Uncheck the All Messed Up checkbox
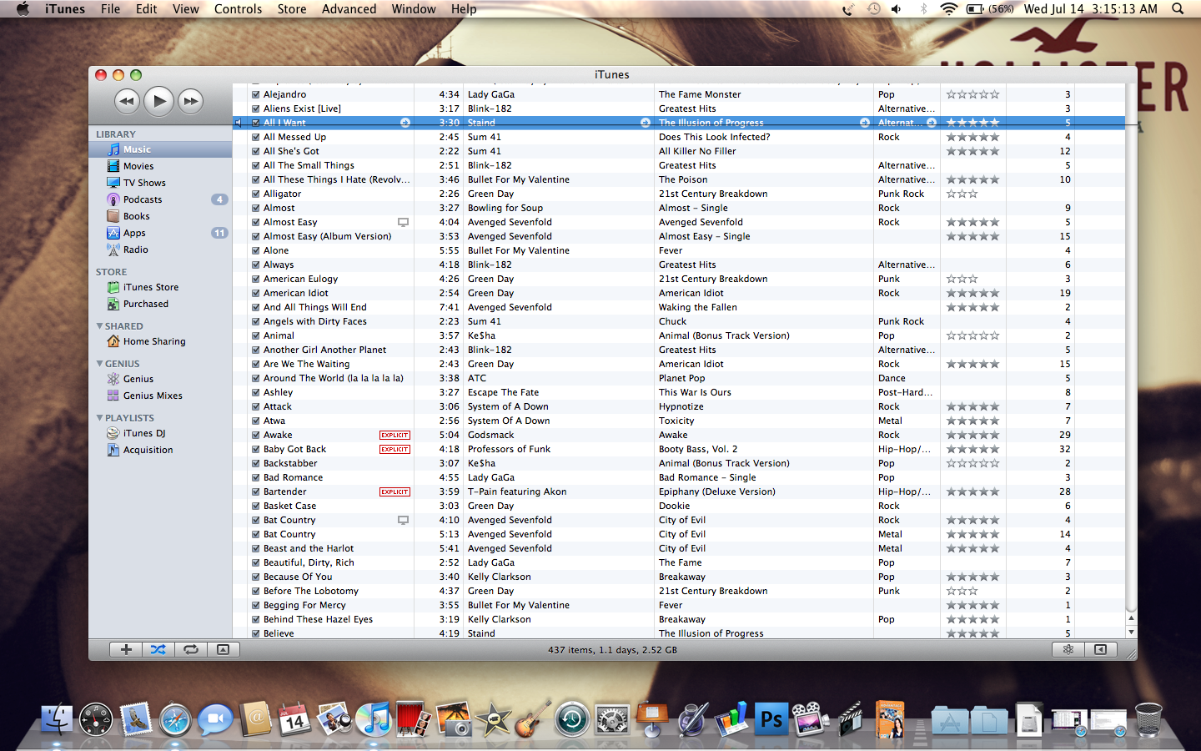The image size is (1201, 751). click(x=256, y=137)
